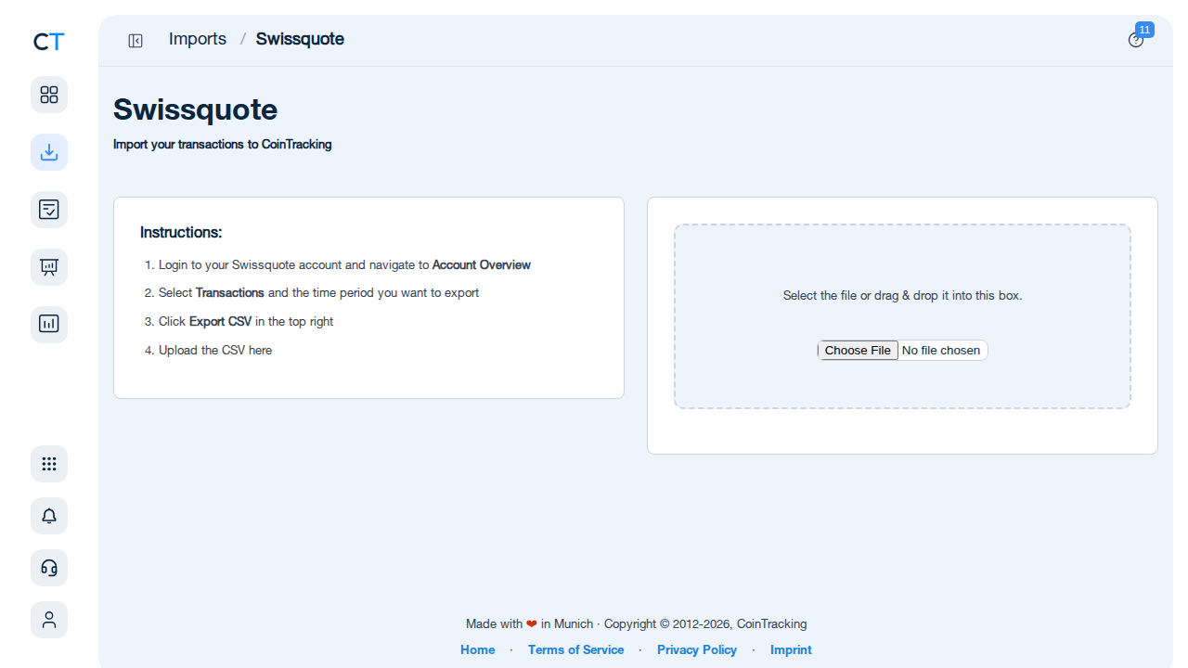Image resolution: width=1188 pixels, height=668 pixels.
Task: Open the presentation chart icon in sidebar
Action: coord(49,267)
